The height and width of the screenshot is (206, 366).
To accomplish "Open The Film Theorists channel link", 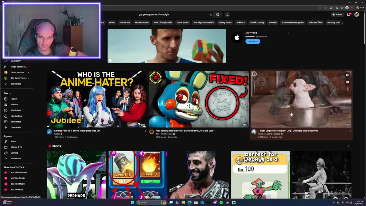I will (164, 134).
